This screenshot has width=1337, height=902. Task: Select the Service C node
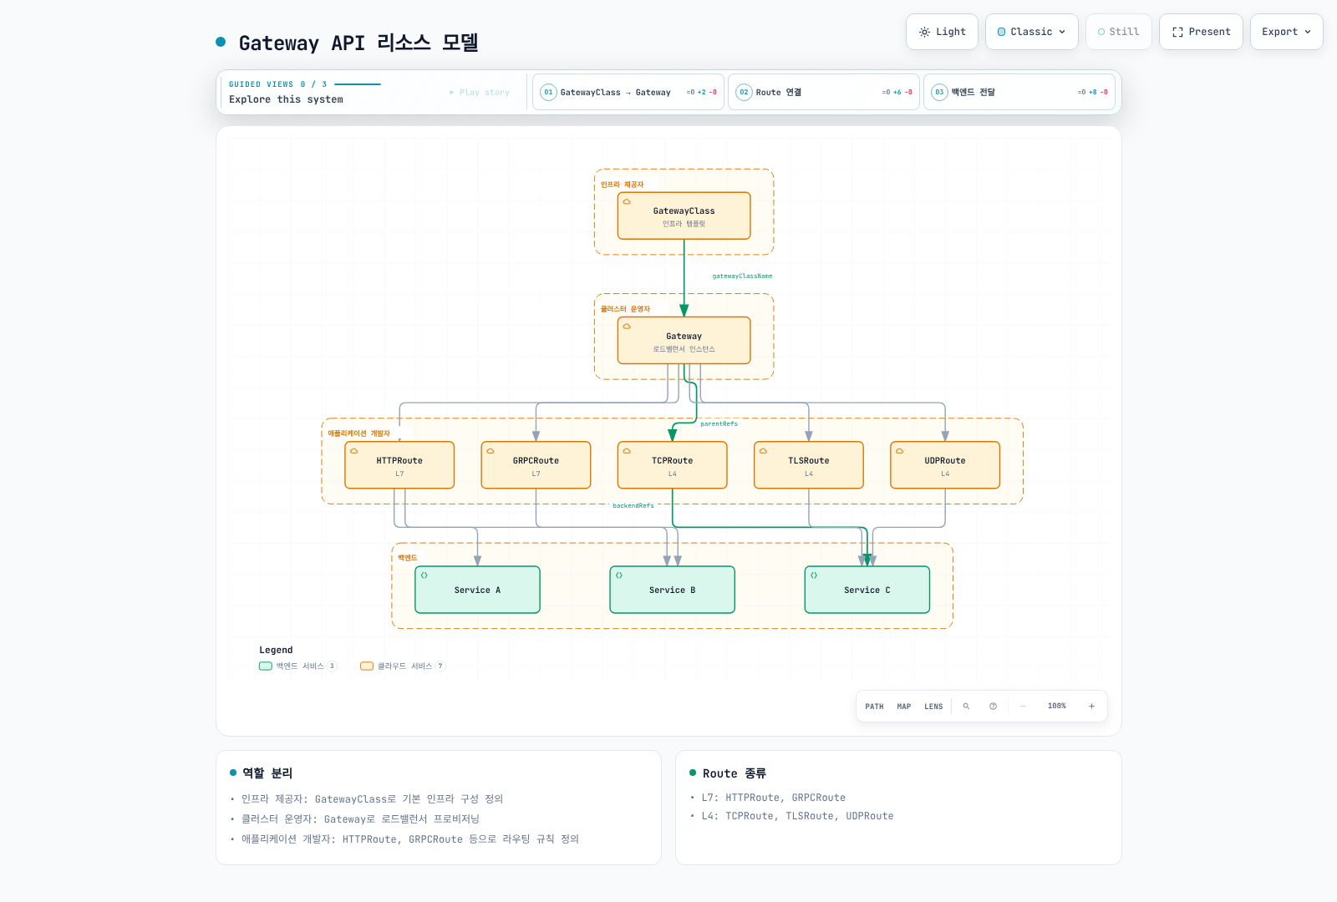click(x=867, y=590)
